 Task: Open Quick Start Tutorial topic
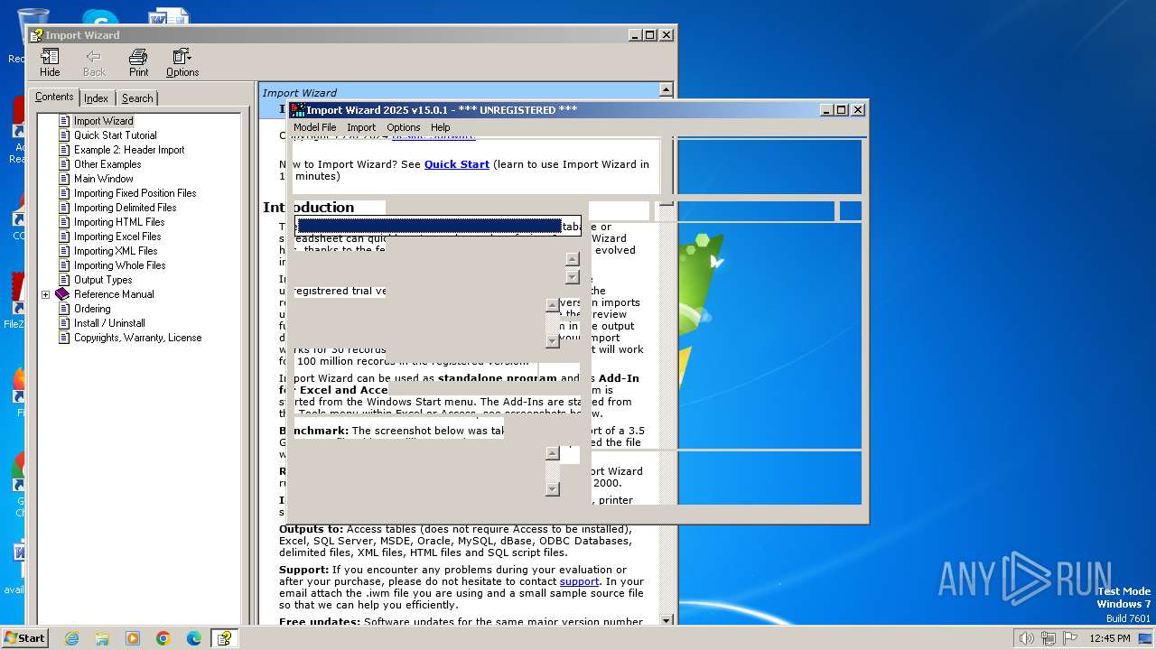click(x=115, y=135)
